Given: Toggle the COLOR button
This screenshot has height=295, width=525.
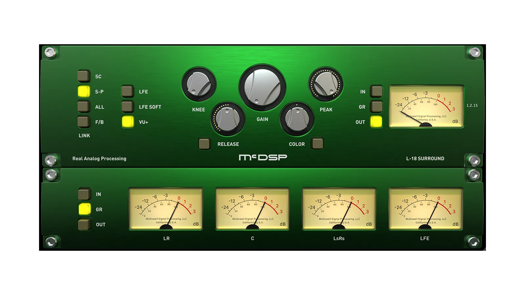Looking at the screenshot, I should pyautogui.click(x=317, y=144).
